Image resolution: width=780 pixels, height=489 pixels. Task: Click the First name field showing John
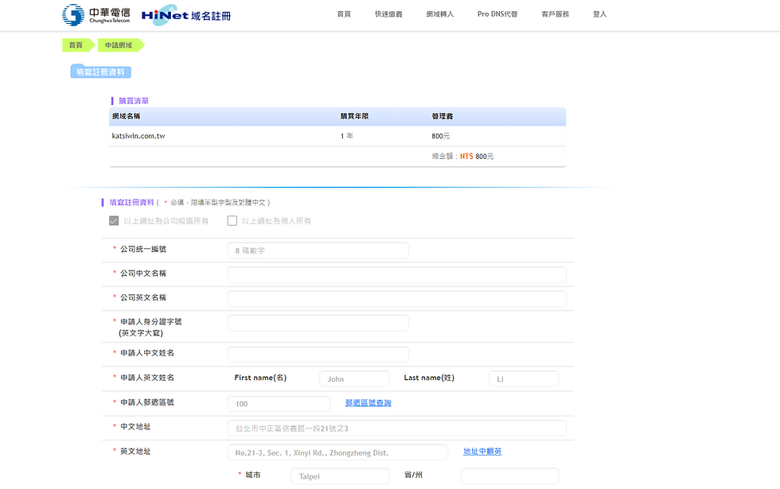click(354, 378)
